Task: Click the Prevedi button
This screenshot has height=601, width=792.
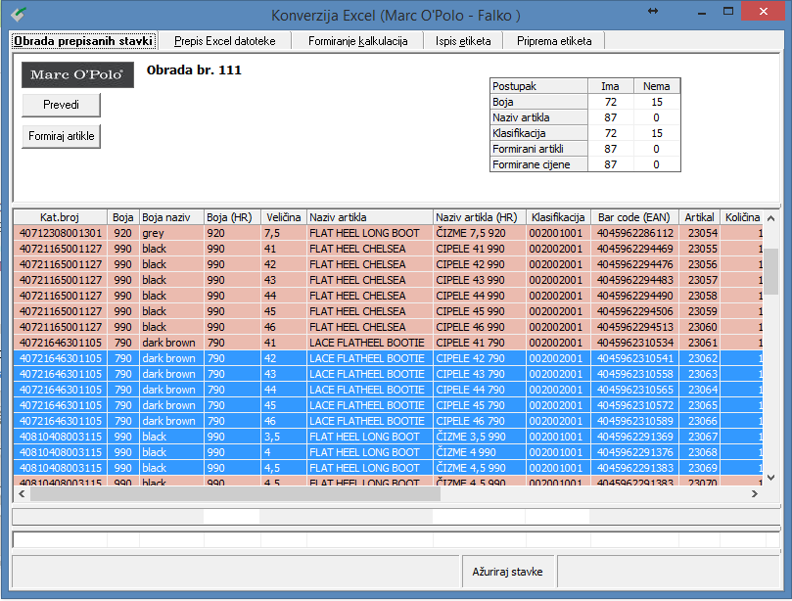Action: 61,105
